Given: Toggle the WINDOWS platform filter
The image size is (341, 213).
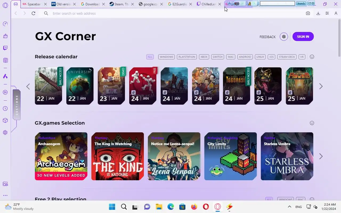Looking at the screenshot, I should [167, 57].
